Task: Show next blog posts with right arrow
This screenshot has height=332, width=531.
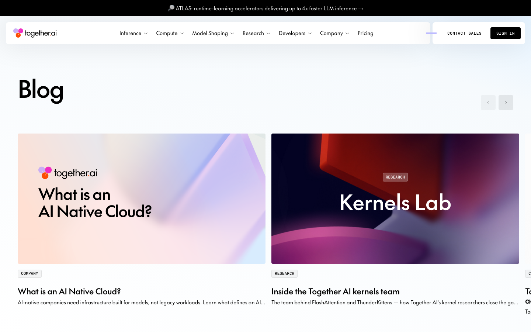Action: tap(506, 103)
